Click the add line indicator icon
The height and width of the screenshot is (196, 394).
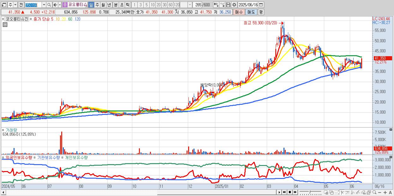[222, 5]
